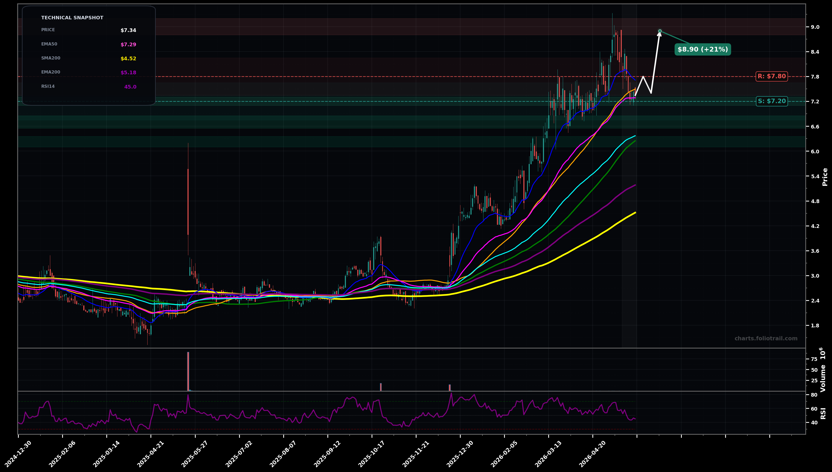Select the R: $7.80 resistance label
The image size is (832, 472).
[772, 76]
